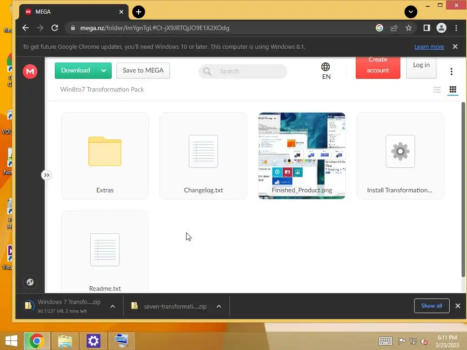Open Chrome three-dot menu
This screenshot has height=350, width=467.
tap(456, 28)
